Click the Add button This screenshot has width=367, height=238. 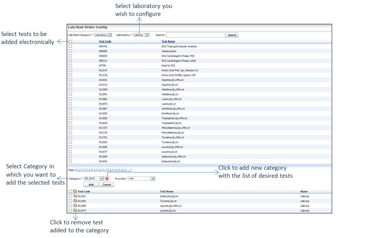[91, 185]
